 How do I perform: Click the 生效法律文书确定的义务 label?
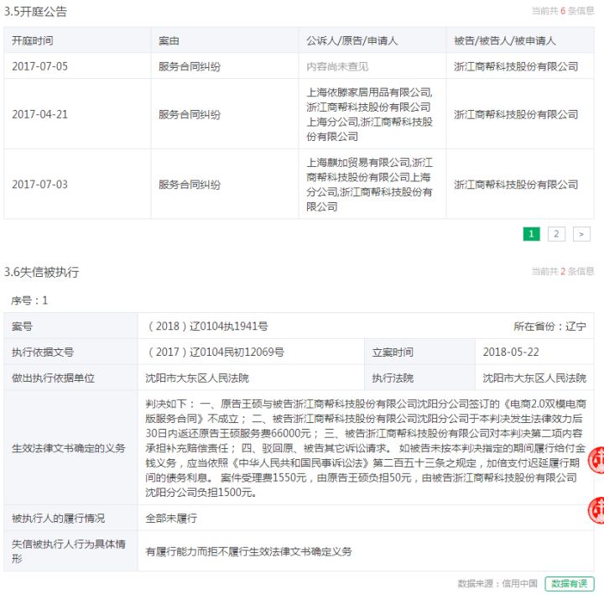(x=69, y=448)
